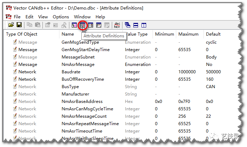Tile windows horizontally icon
Viewport: 247px width, 147px height.
[x=136, y=25]
